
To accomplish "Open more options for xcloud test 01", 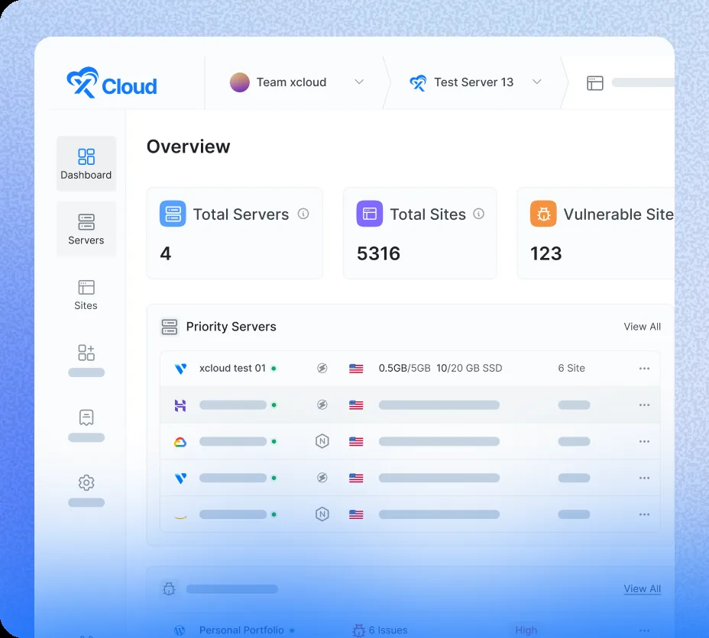I will (x=644, y=369).
